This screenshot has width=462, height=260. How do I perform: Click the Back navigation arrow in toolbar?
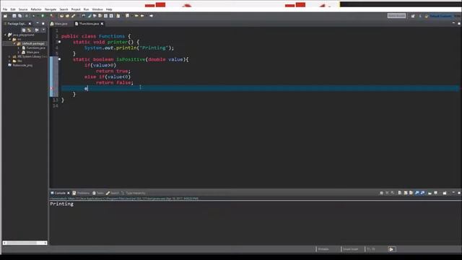coord(142,16)
